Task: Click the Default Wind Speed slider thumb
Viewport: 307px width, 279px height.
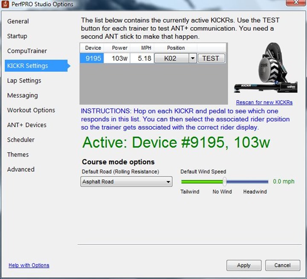Action: point(225,182)
